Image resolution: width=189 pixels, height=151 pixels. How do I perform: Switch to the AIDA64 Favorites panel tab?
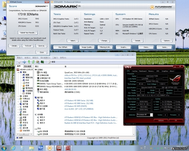27,66
